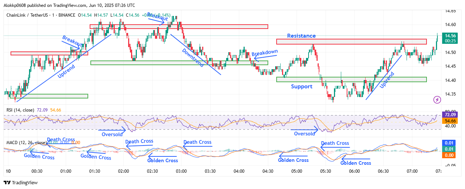Viewport: 465px width, 189px height.
Task: Click the 02:30 time axis label
Action: pos(152,171)
